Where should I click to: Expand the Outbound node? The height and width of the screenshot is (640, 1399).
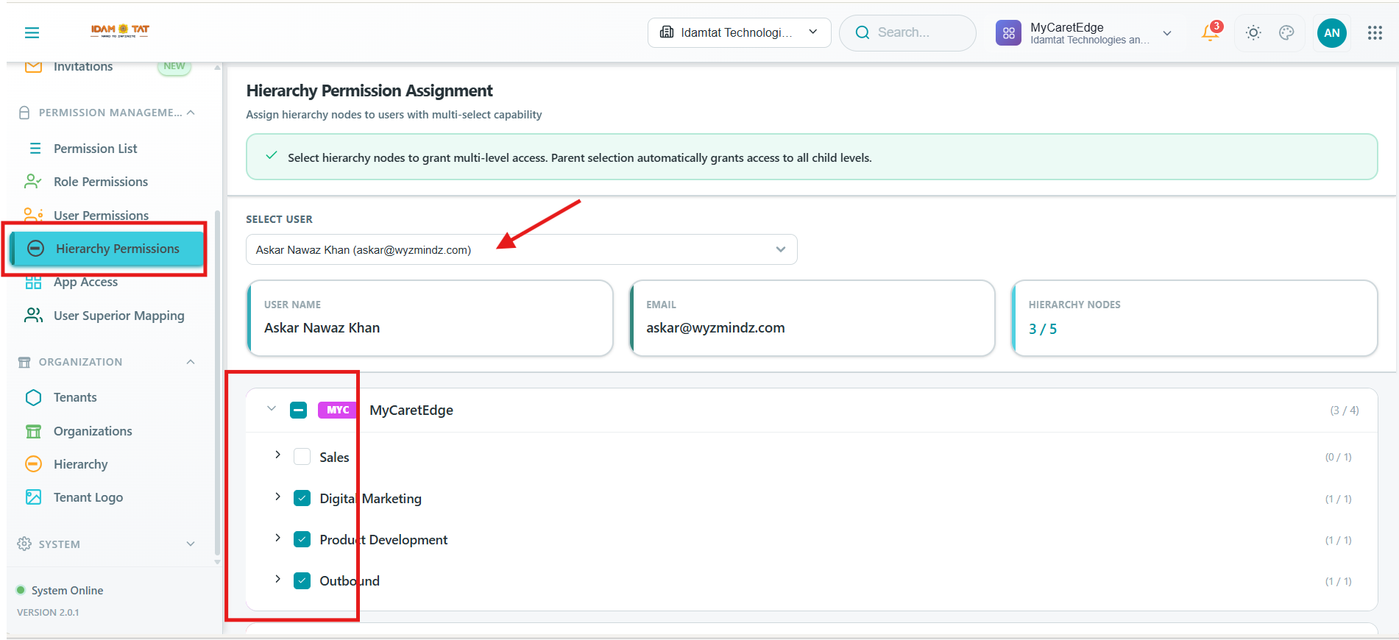click(x=277, y=579)
